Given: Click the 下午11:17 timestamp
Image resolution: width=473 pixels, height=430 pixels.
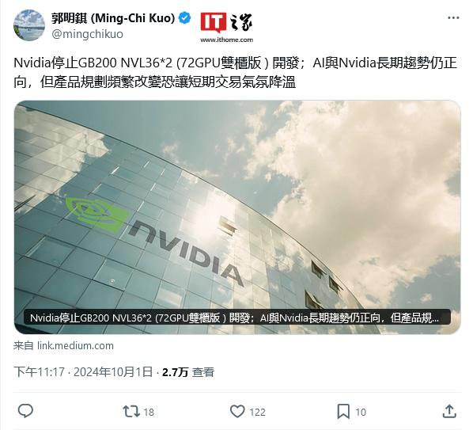Looking at the screenshot, I should pyautogui.click(x=40, y=371).
